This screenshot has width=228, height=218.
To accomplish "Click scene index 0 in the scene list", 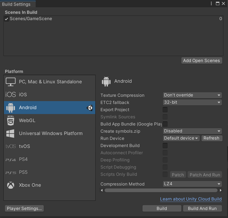I will click(221, 19).
